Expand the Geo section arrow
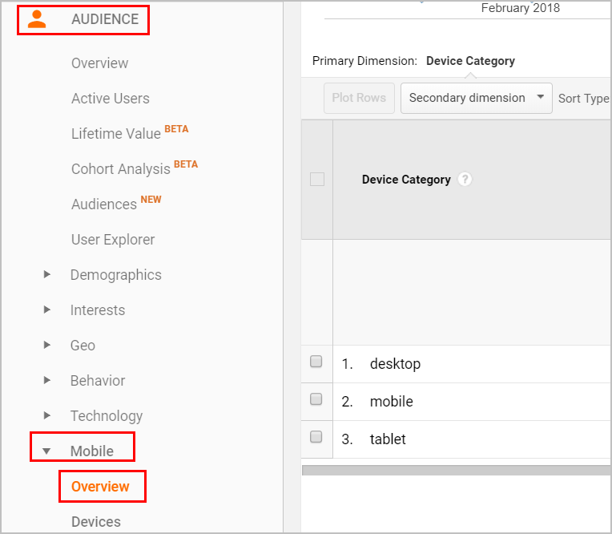 pos(46,345)
